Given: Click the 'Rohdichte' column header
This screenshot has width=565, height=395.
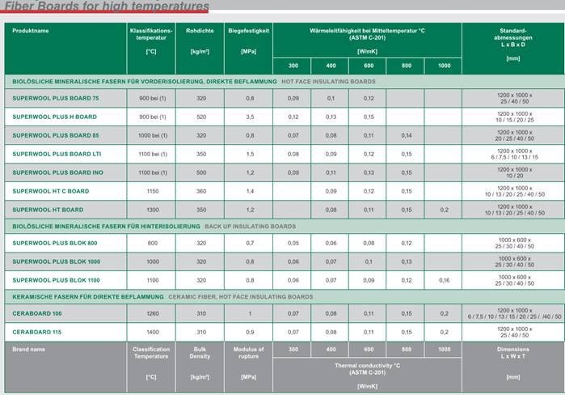Looking at the screenshot, I should click(x=200, y=31).
